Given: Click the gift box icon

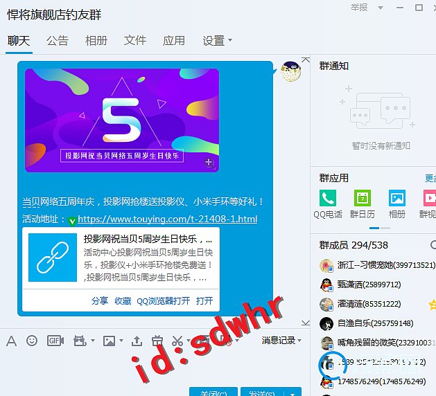Looking at the screenshot, I should point(157,341).
